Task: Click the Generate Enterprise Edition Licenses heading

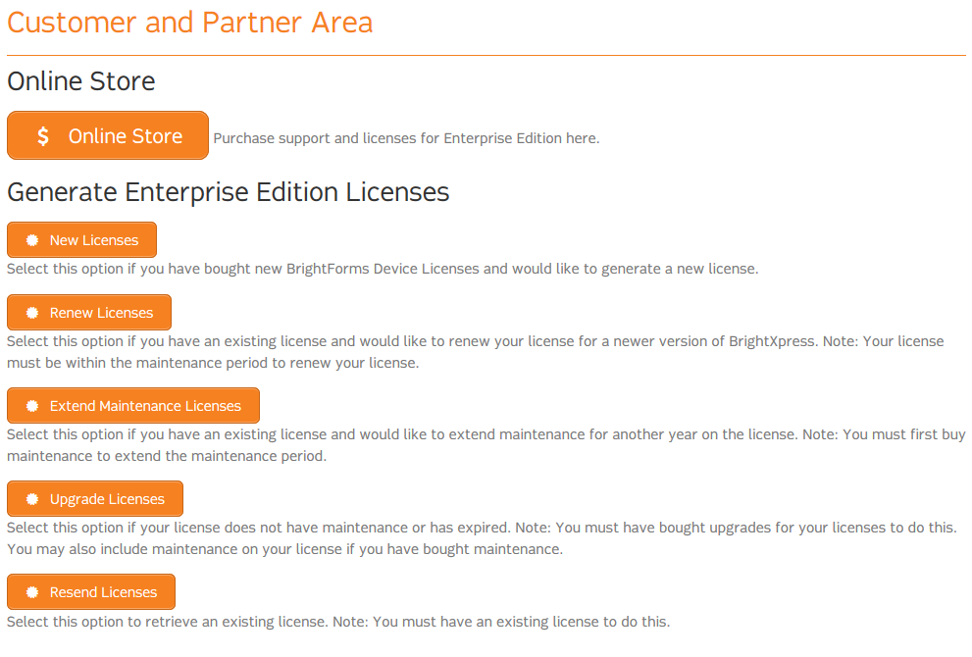Action: (x=229, y=192)
